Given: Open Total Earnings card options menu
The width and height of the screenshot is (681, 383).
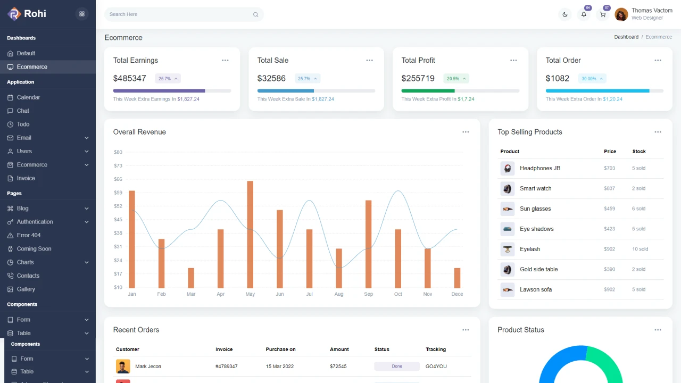Looking at the screenshot, I should 225,60.
